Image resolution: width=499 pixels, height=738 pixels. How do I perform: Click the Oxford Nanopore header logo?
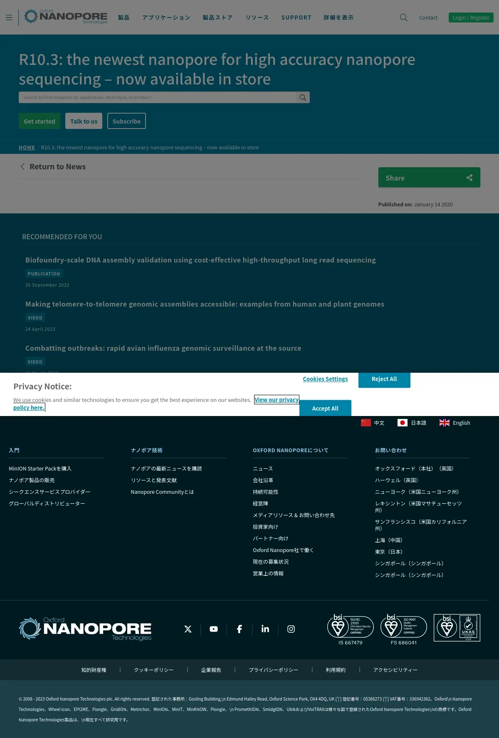coord(66,17)
